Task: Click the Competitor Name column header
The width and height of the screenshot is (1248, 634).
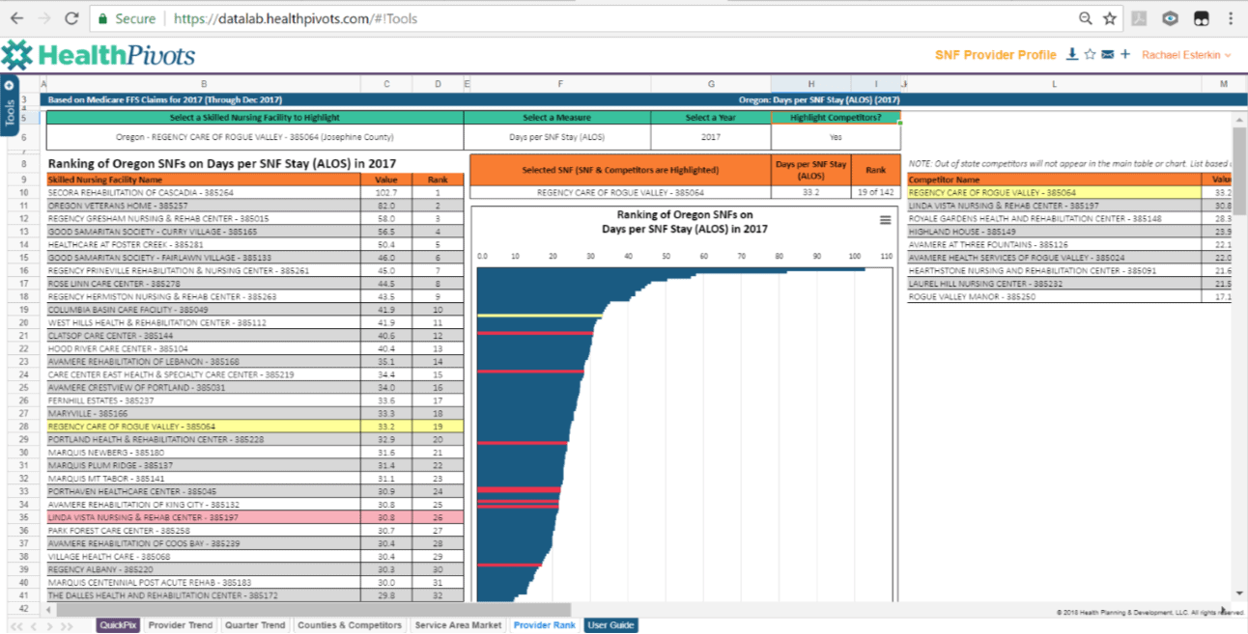Action: pyautogui.click(x=1054, y=179)
